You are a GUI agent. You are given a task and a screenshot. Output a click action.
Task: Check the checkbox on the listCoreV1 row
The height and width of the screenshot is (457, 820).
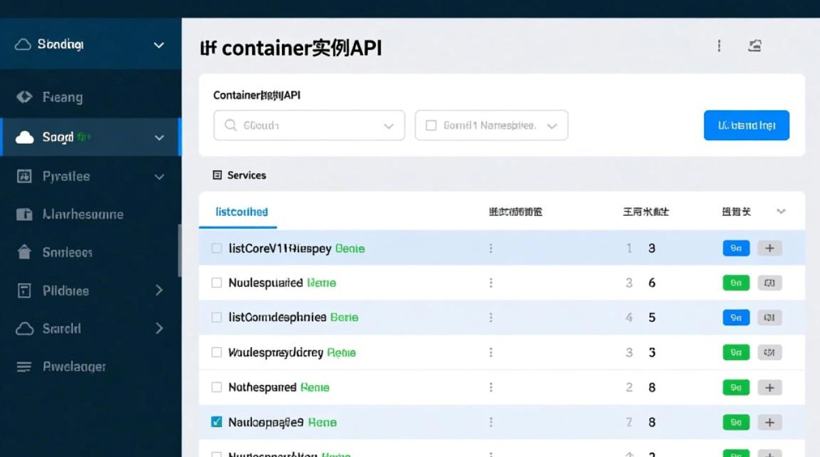point(217,248)
